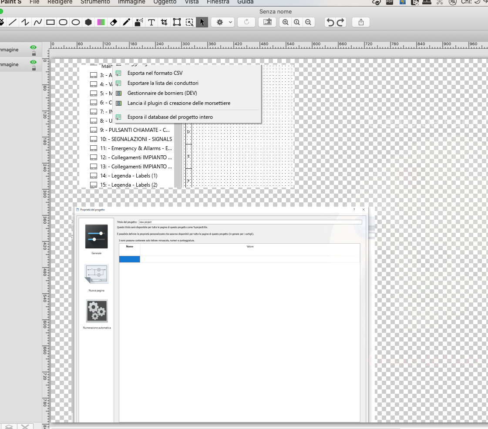Toggle visibility of the bottom Immagine layer
Screen dimensions: 488x429
[x=33, y=62]
